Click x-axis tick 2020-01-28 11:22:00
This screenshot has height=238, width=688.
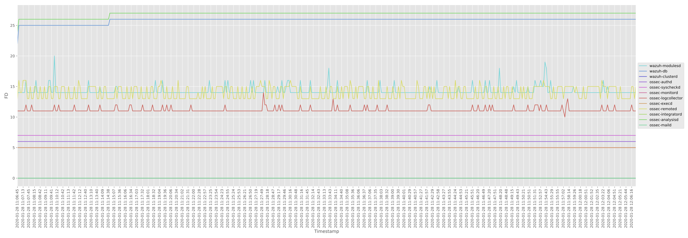click(x=193, y=208)
